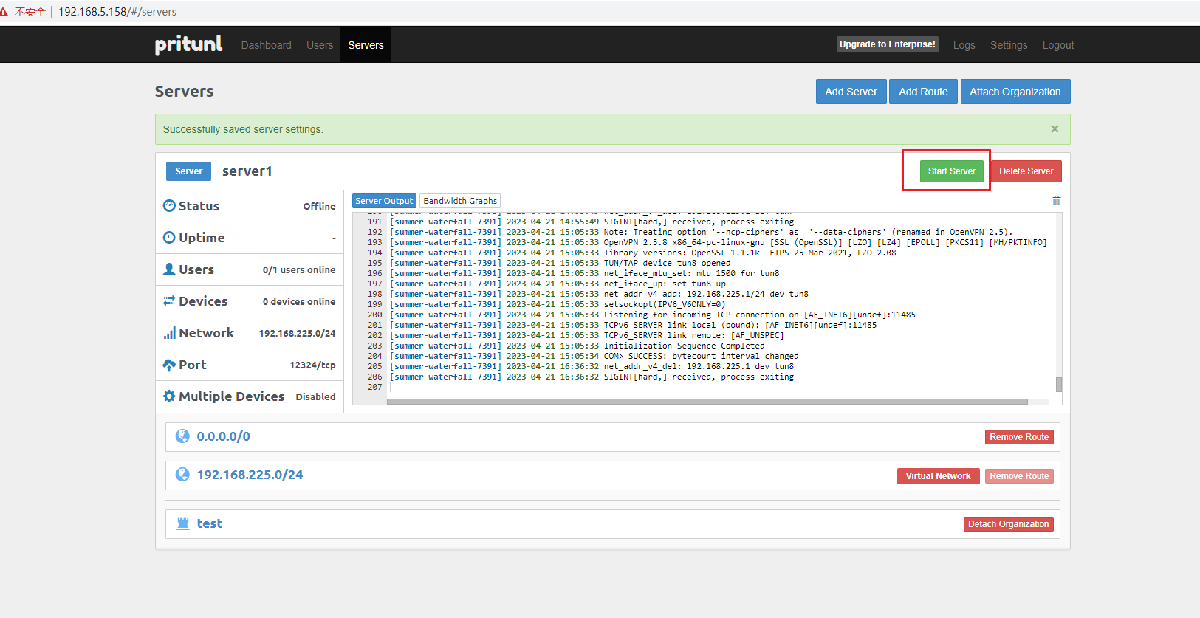Select the Servers nav item
The height and width of the screenshot is (618, 1200).
point(366,45)
